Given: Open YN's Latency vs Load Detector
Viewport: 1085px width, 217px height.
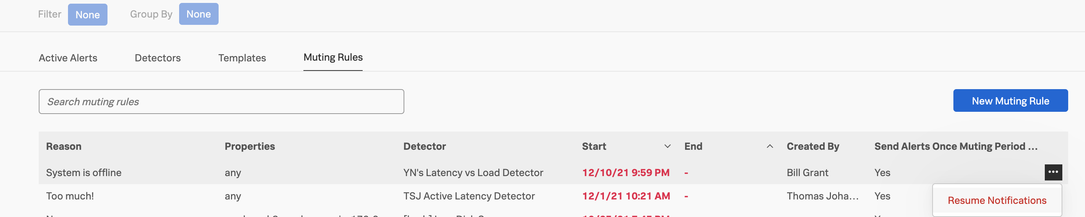Looking at the screenshot, I should 473,173.
